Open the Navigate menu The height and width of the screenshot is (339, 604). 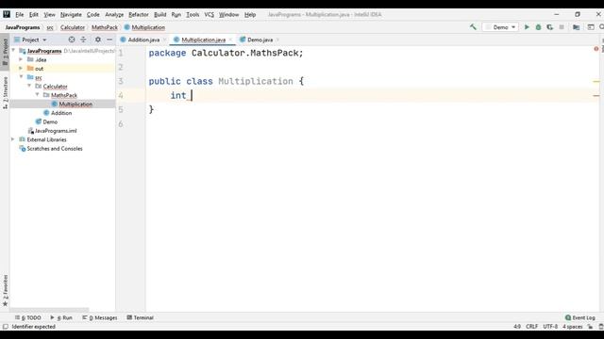coord(71,15)
